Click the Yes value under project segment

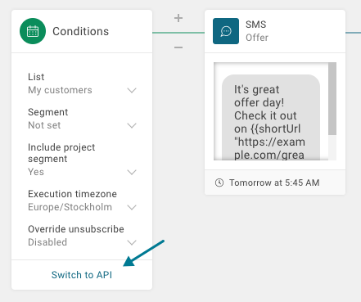click(x=36, y=172)
